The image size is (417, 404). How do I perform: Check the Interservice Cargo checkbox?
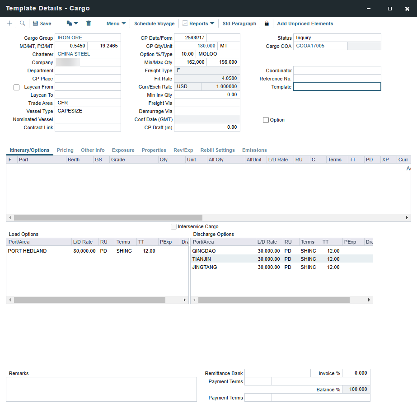tap(174, 226)
